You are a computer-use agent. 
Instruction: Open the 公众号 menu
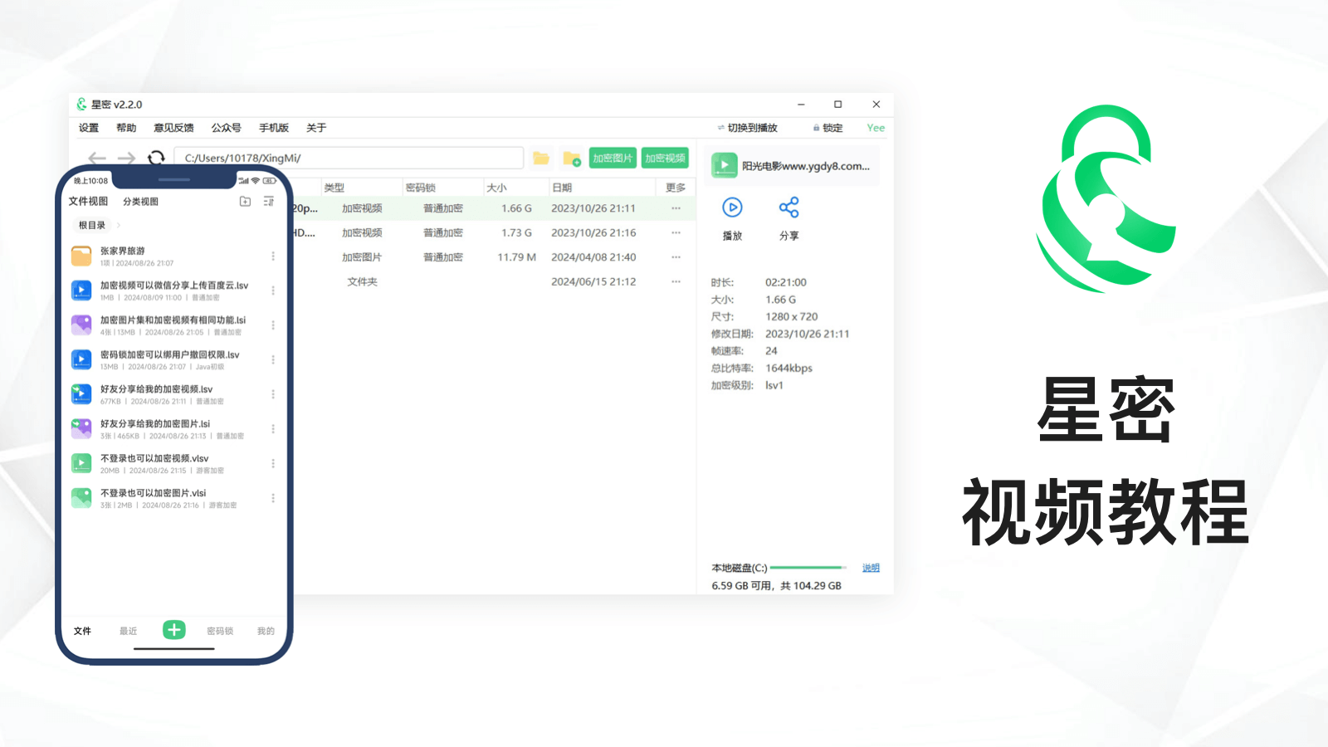click(x=226, y=128)
